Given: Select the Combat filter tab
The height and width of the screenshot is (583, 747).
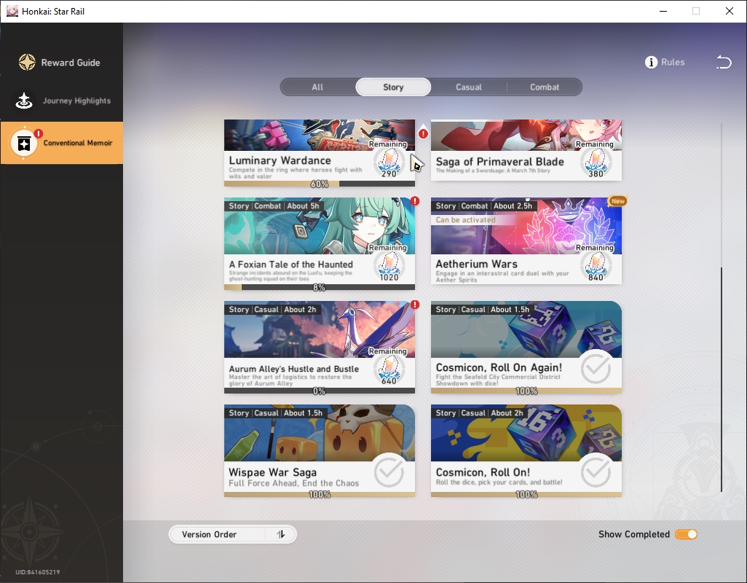Looking at the screenshot, I should (x=544, y=87).
